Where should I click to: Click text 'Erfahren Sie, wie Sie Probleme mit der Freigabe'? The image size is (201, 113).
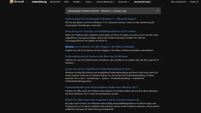109,50
